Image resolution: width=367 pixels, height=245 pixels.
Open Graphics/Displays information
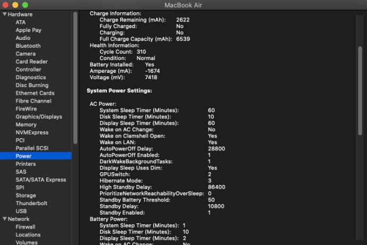pyautogui.click(x=39, y=117)
